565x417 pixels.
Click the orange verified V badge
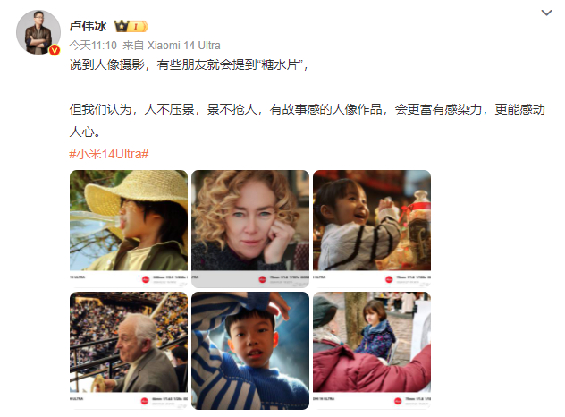55,50
